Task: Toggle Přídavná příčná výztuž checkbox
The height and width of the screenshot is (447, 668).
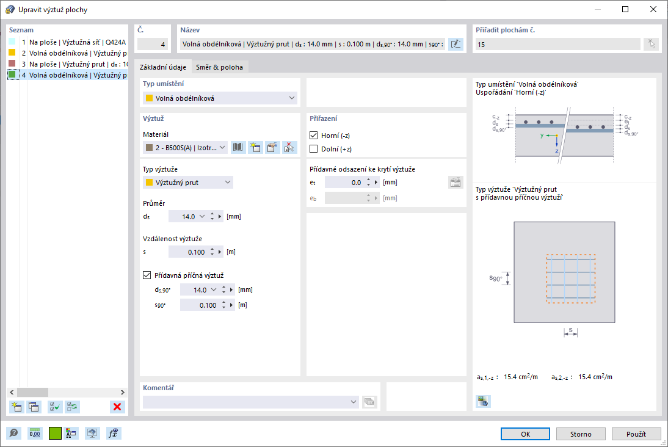Action: [147, 275]
